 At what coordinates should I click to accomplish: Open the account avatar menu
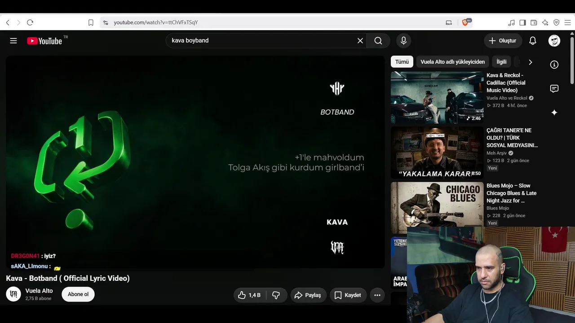click(x=554, y=41)
